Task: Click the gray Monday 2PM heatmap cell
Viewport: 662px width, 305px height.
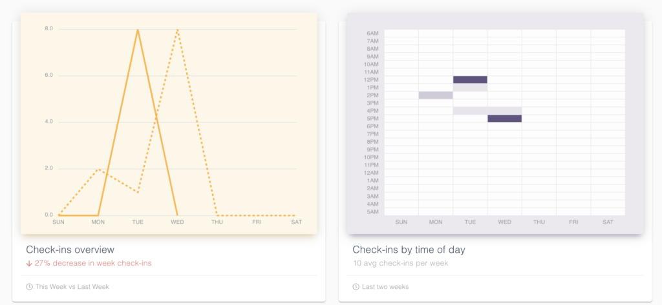Action: 436,95
